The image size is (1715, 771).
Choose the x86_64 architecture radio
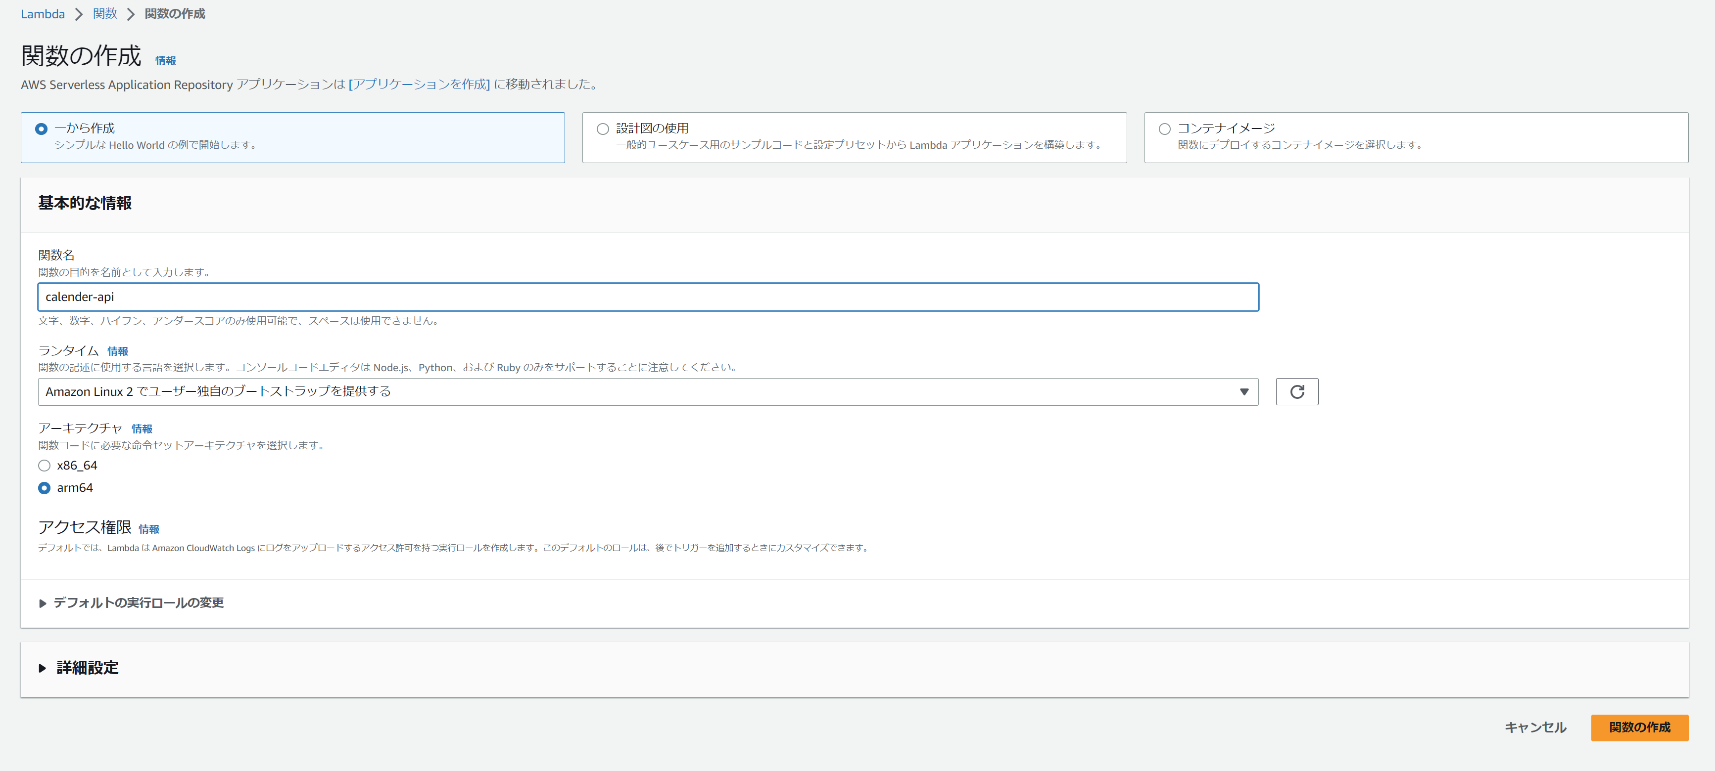[45, 466]
